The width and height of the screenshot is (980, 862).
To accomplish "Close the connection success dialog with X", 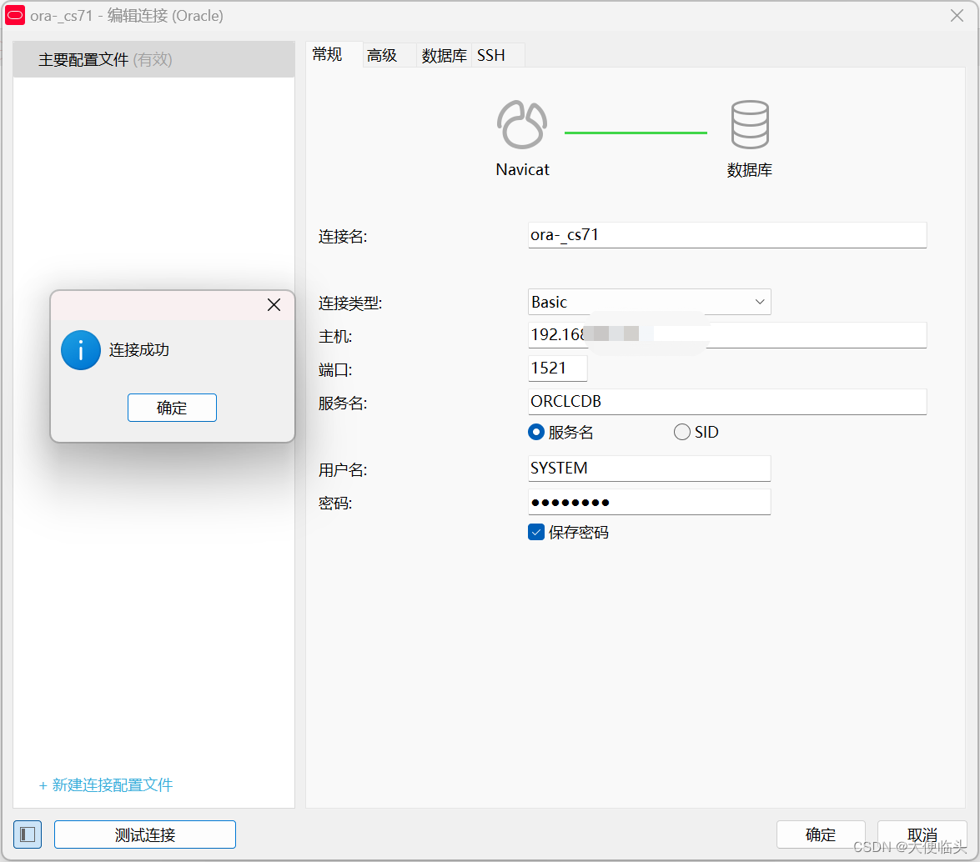I will pyautogui.click(x=274, y=305).
